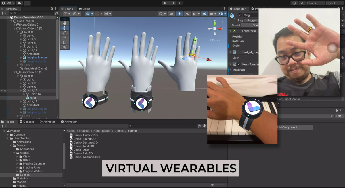Click the Pause button in the top toolbar
345x188 pixels.
pyautogui.click(x=172, y=3)
